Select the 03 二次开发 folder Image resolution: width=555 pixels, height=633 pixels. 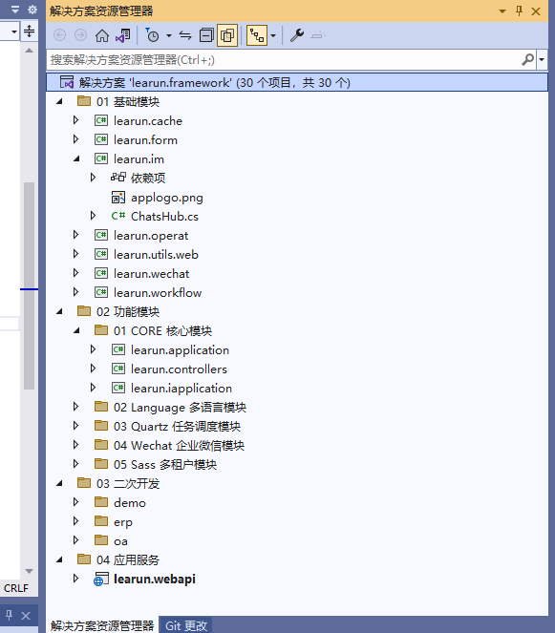[x=128, y=484]
